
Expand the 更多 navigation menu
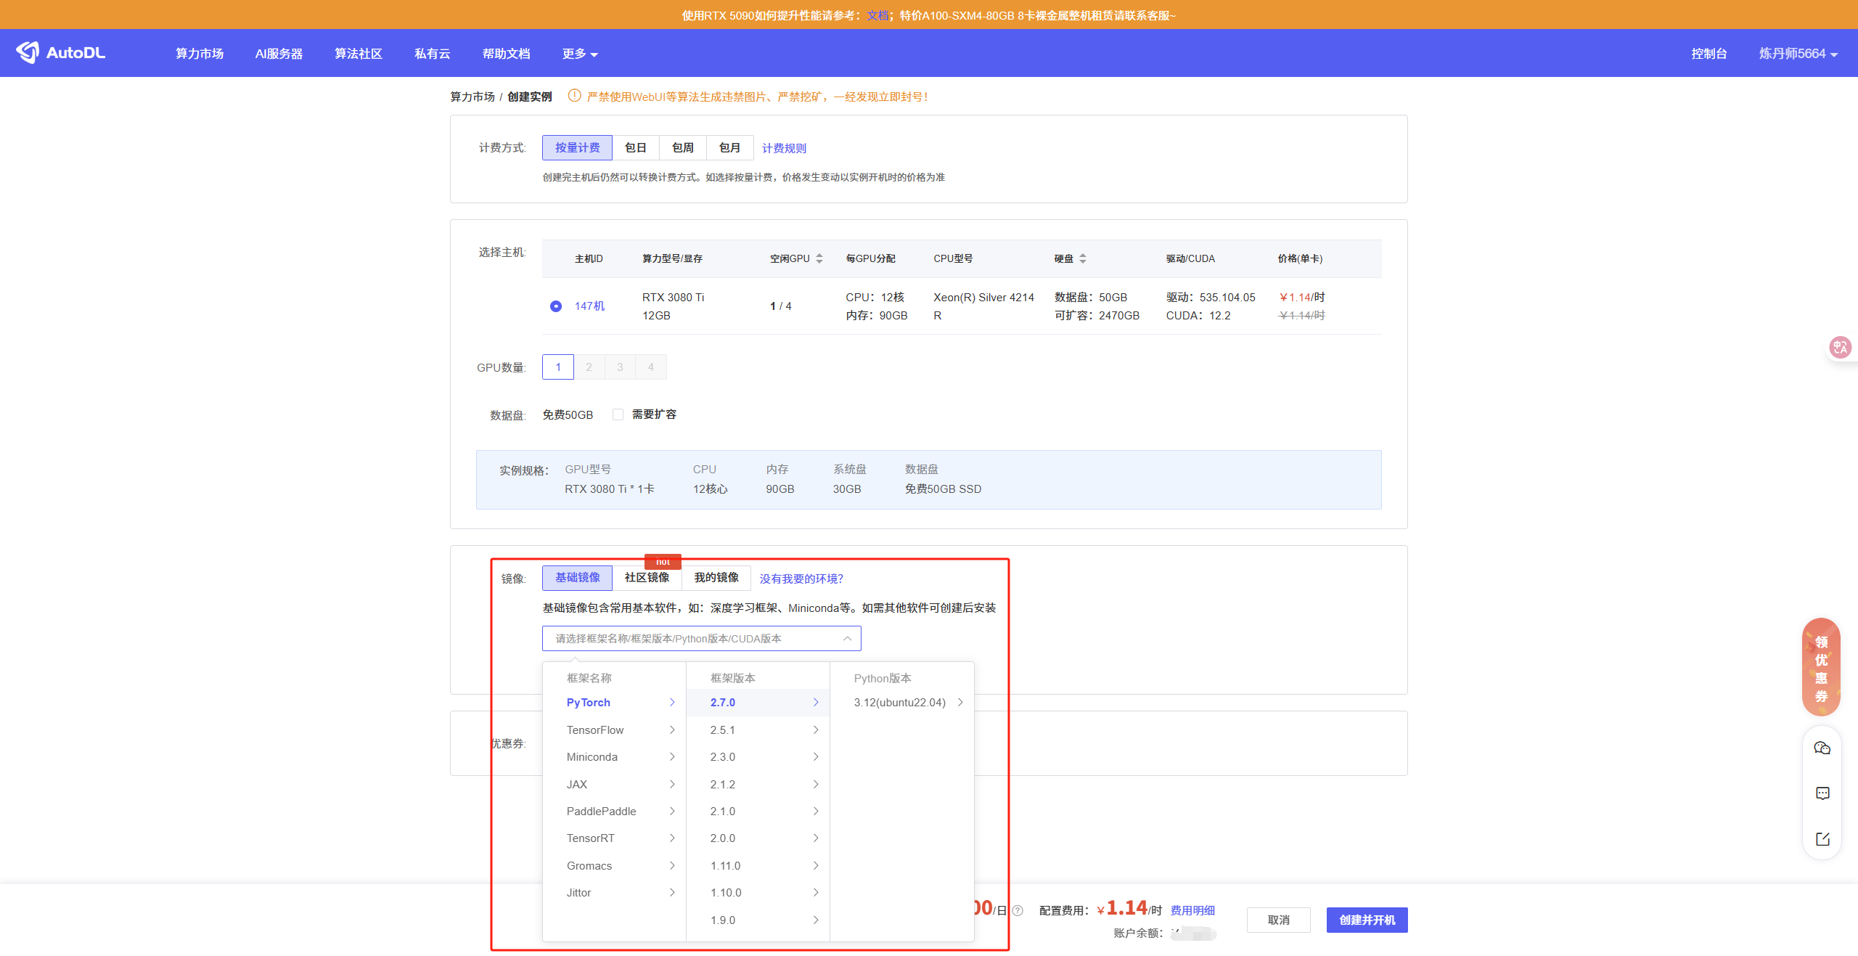click(x=579, y=54)
